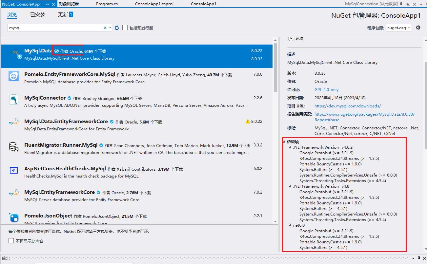Check the 不再显示此内容 checkbox
427x264 pixels.
click(11, 241)
